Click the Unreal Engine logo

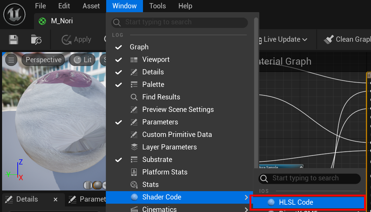(14, 14)
